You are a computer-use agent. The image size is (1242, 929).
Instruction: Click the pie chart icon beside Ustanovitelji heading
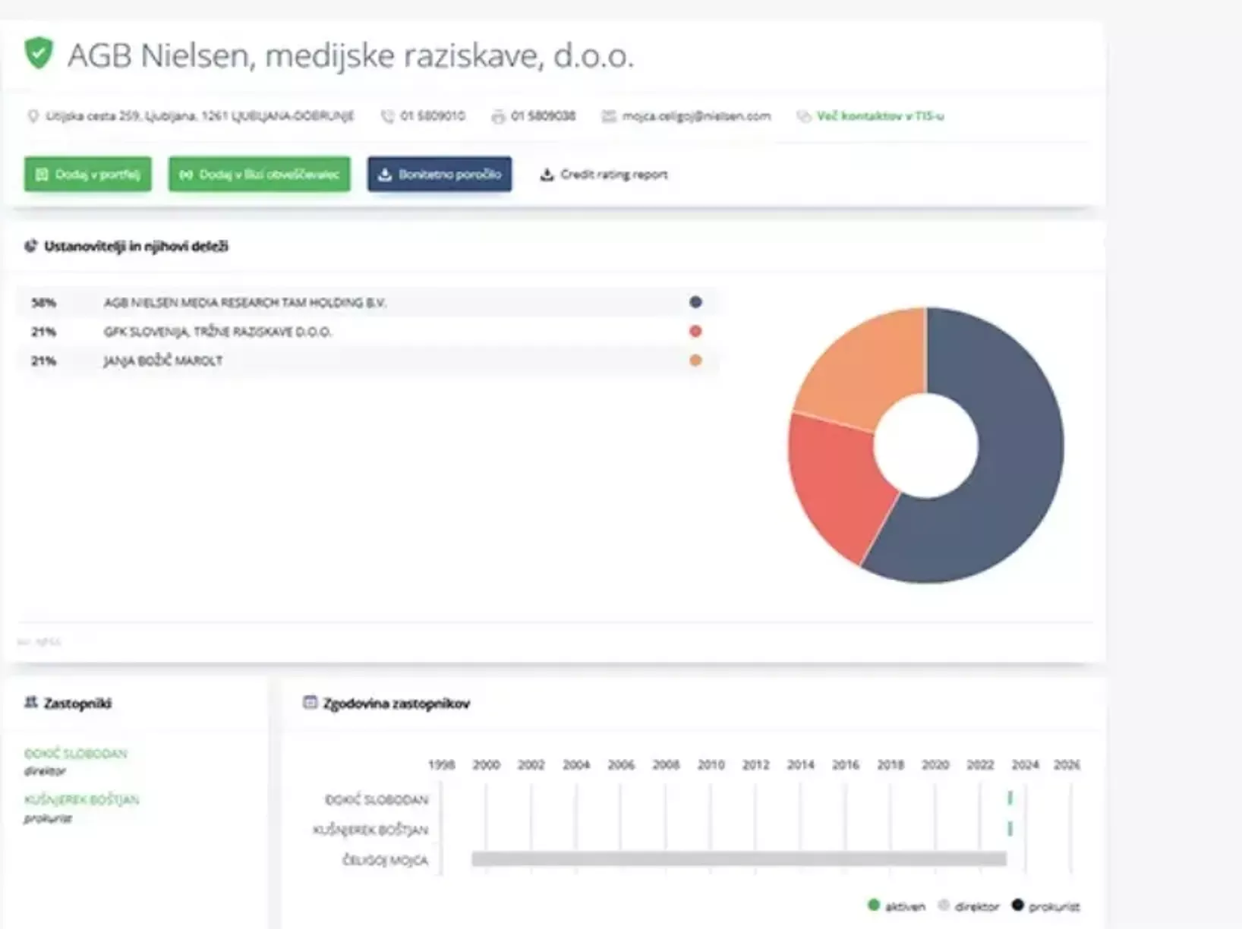tap(30, 246)
